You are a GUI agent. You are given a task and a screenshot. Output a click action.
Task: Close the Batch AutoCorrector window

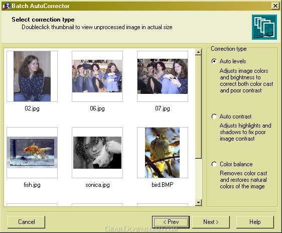tap(275, 6)
